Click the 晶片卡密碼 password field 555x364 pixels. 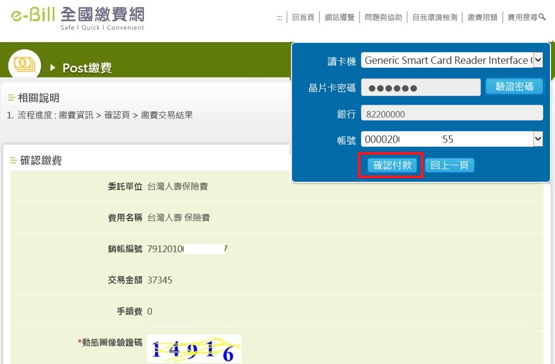tap(421, 87)
